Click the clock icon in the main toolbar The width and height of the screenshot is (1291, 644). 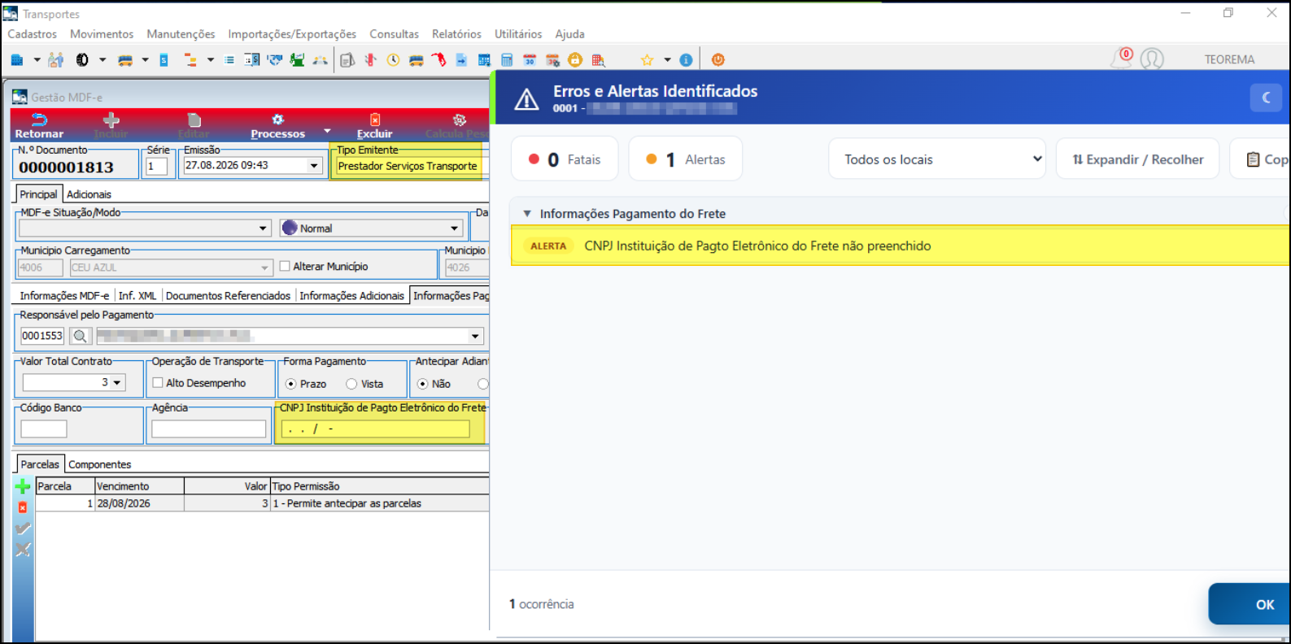(x=393, y=60)
